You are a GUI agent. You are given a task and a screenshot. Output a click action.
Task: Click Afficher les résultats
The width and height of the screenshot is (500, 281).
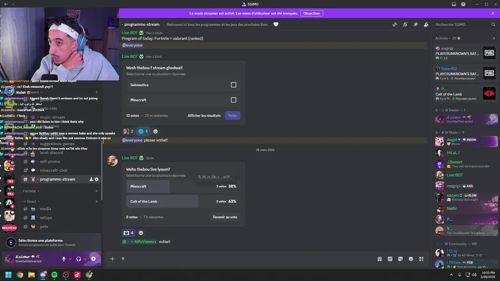(x=204, y=116)
